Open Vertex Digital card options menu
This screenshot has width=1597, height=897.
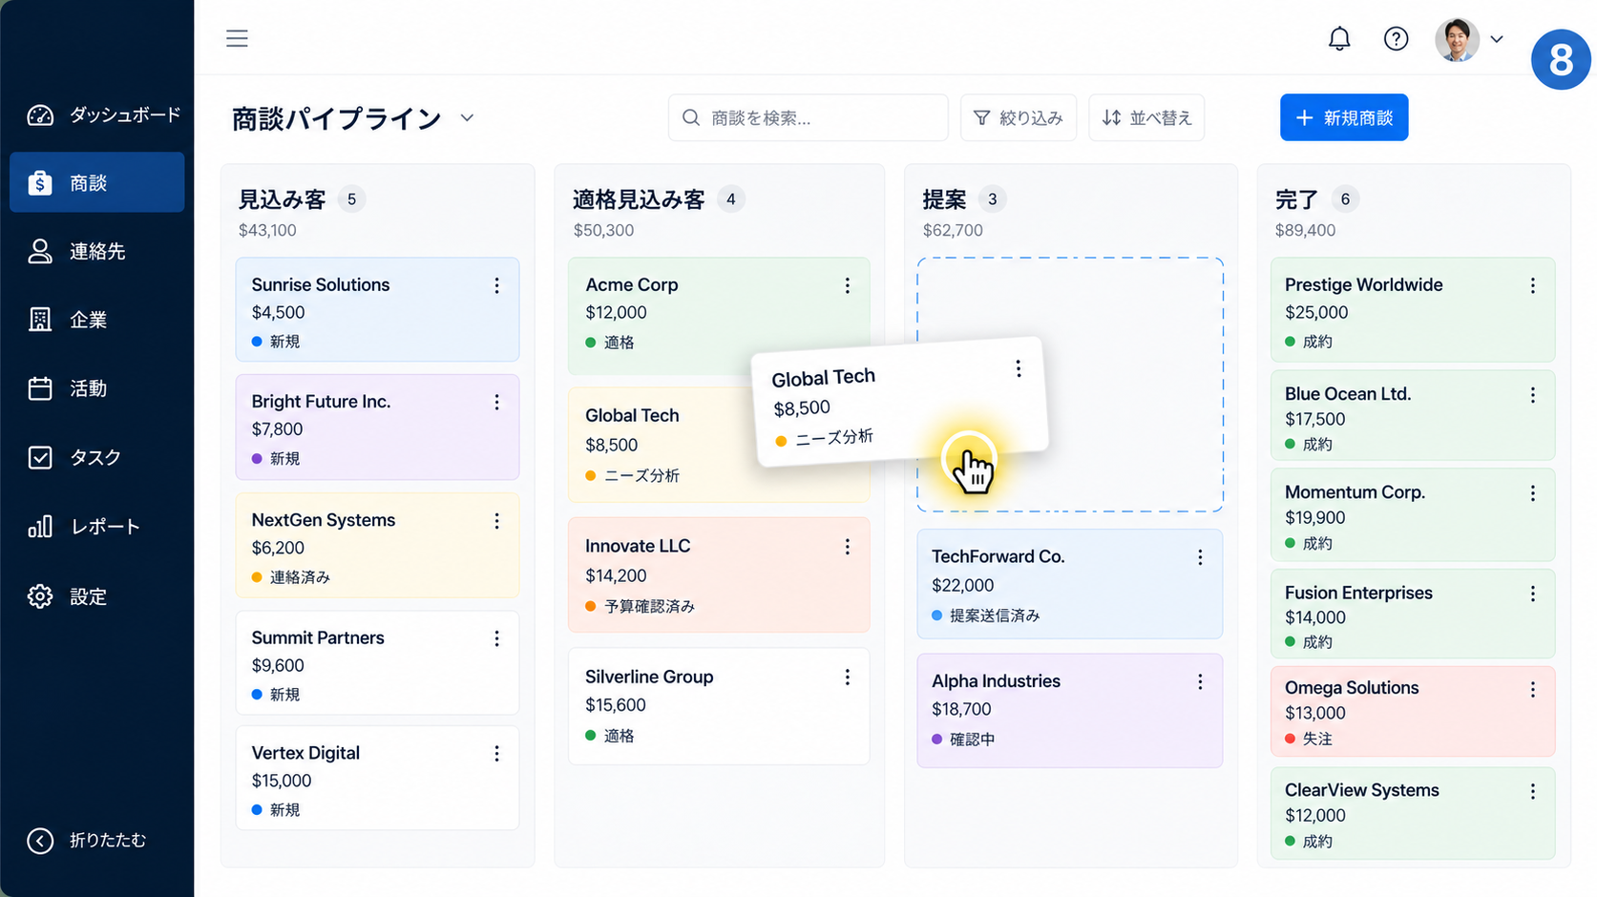pyautogui.click(x=496, y=754)
